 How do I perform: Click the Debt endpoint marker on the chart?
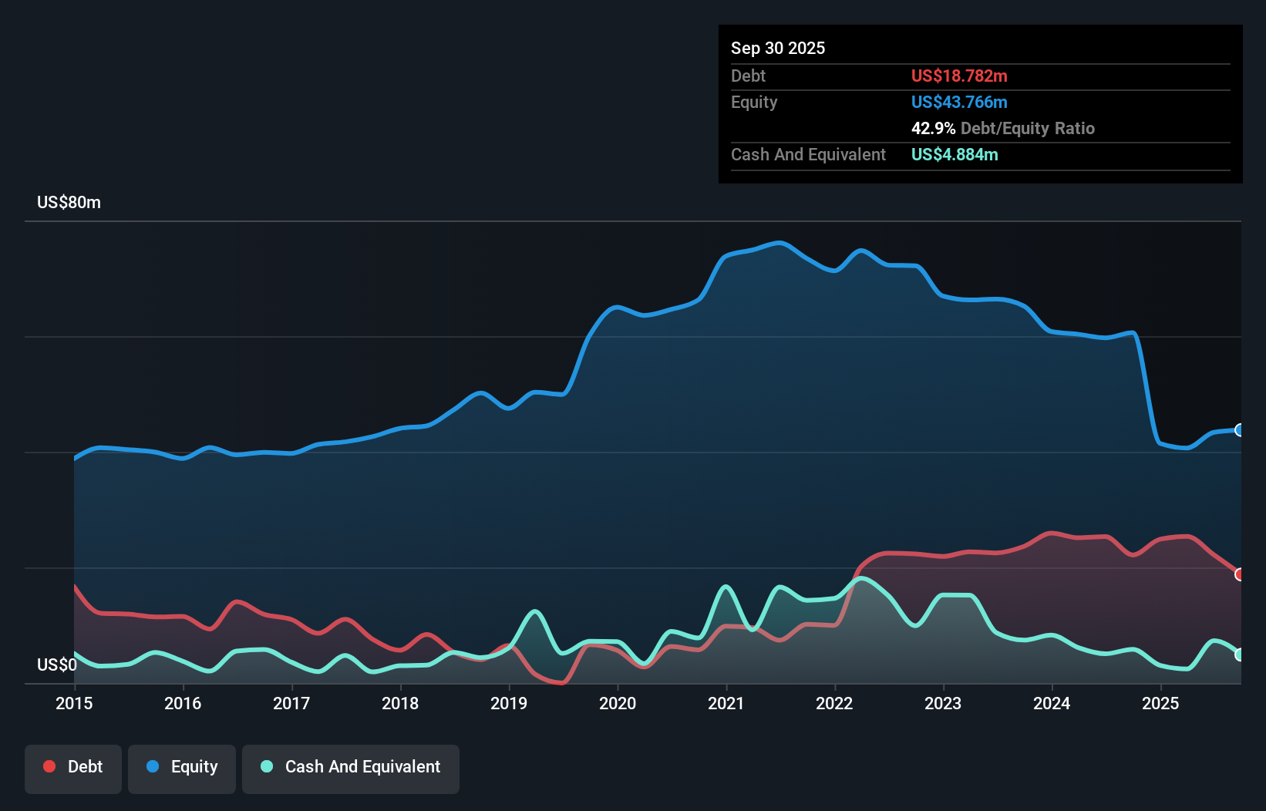(1239, 575)
